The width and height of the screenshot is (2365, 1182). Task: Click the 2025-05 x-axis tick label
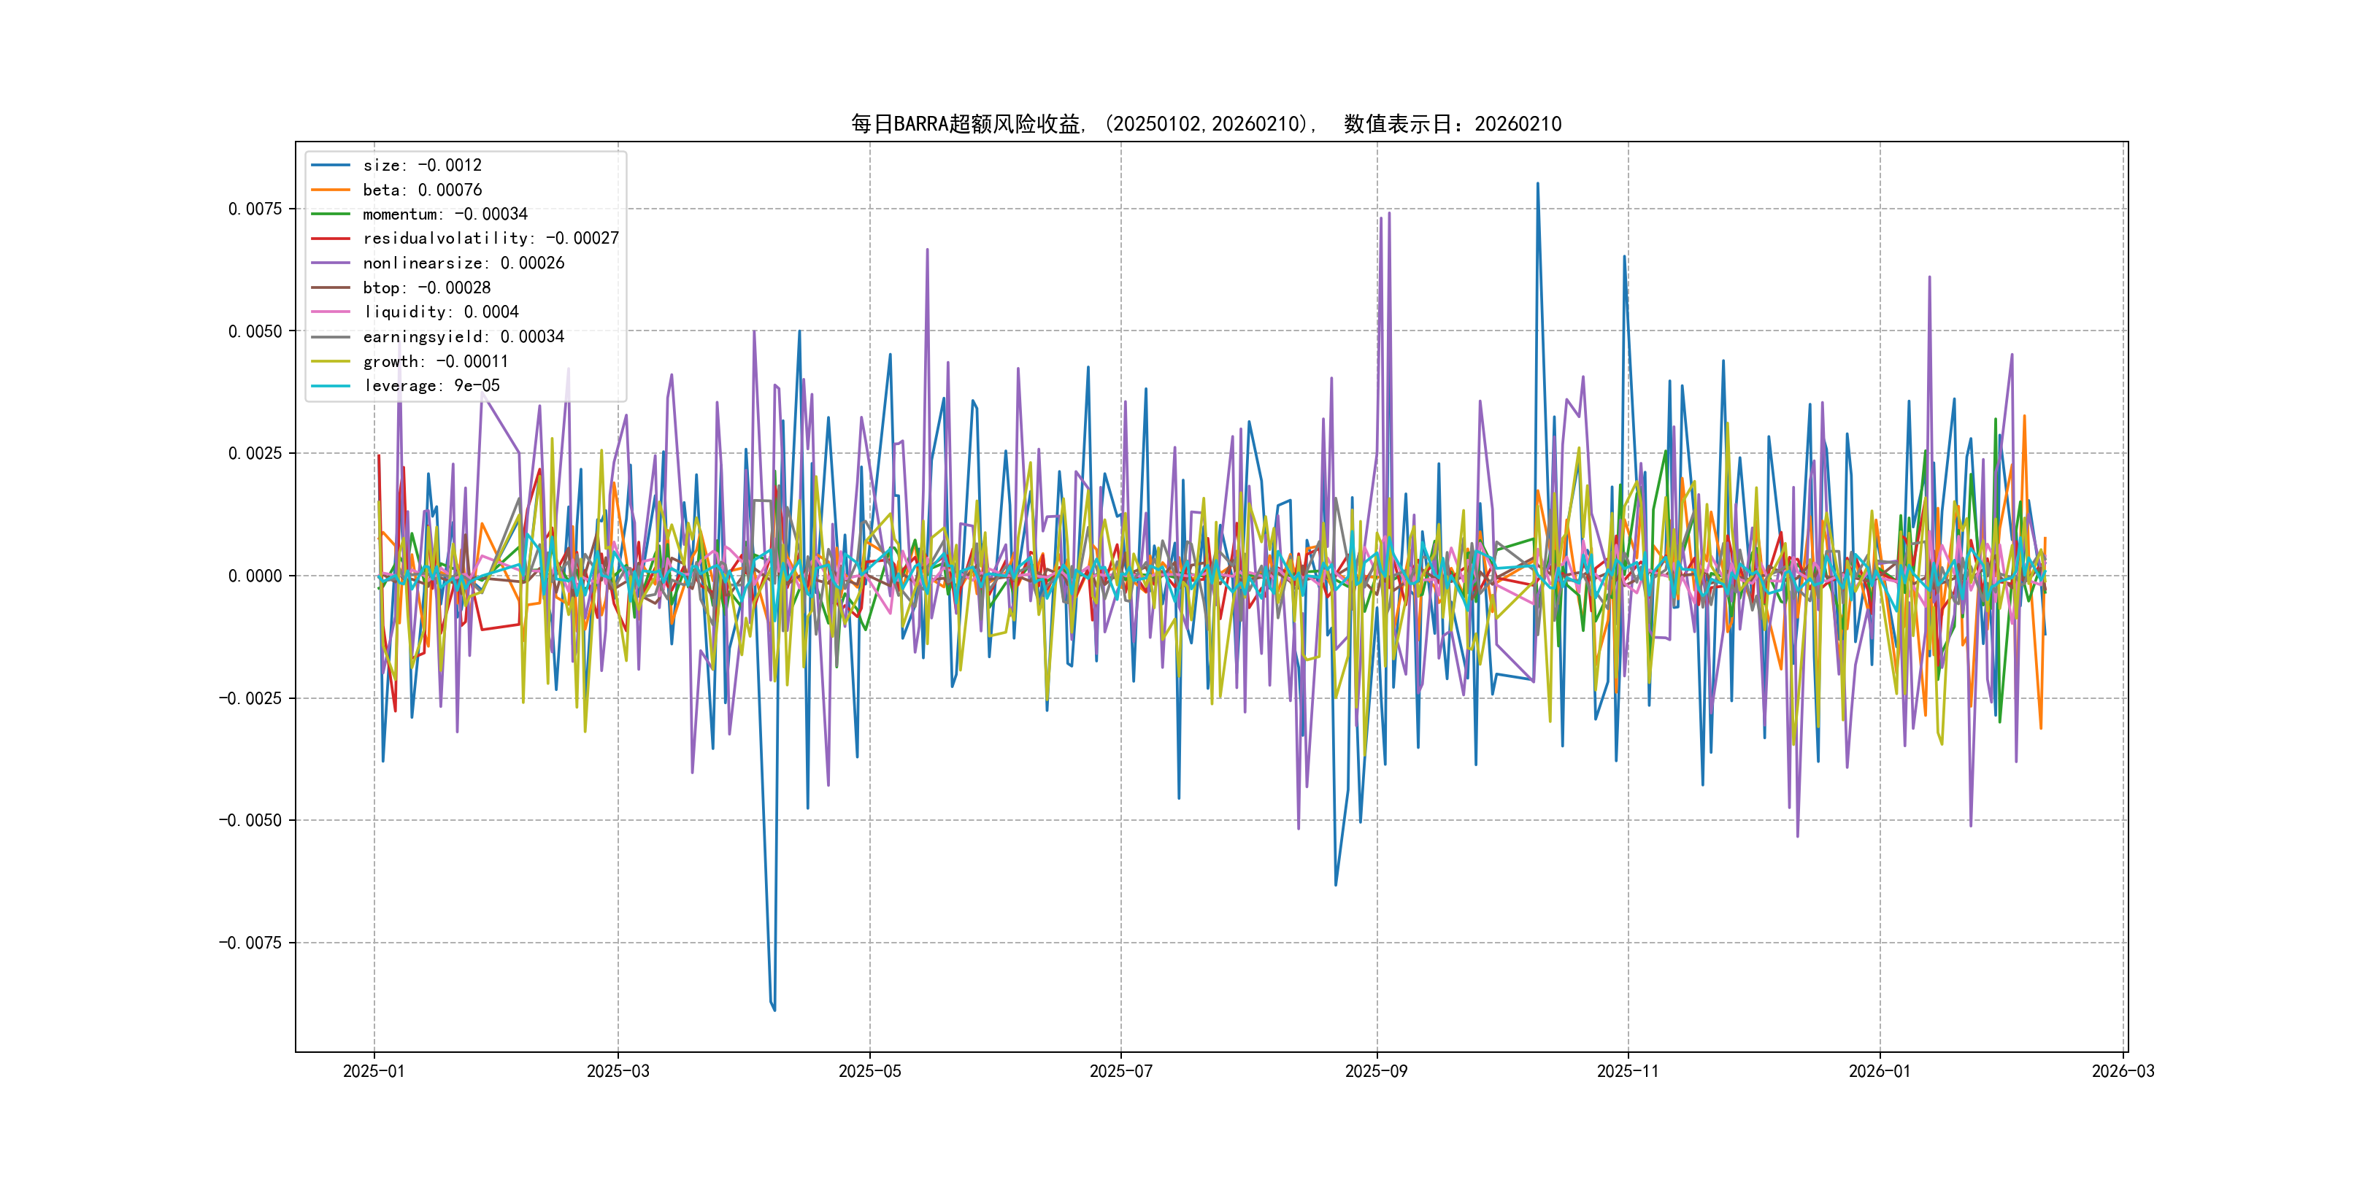(869, 1072)
